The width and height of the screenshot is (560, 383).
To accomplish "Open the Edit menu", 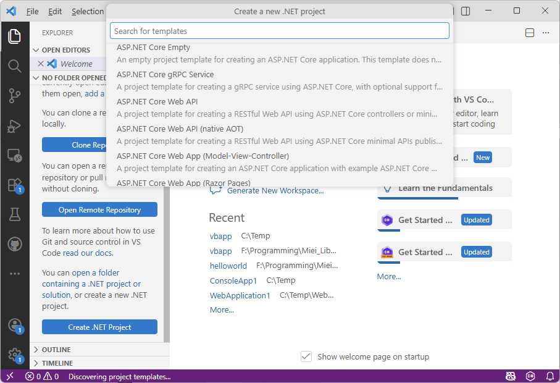I will [55, 12].
